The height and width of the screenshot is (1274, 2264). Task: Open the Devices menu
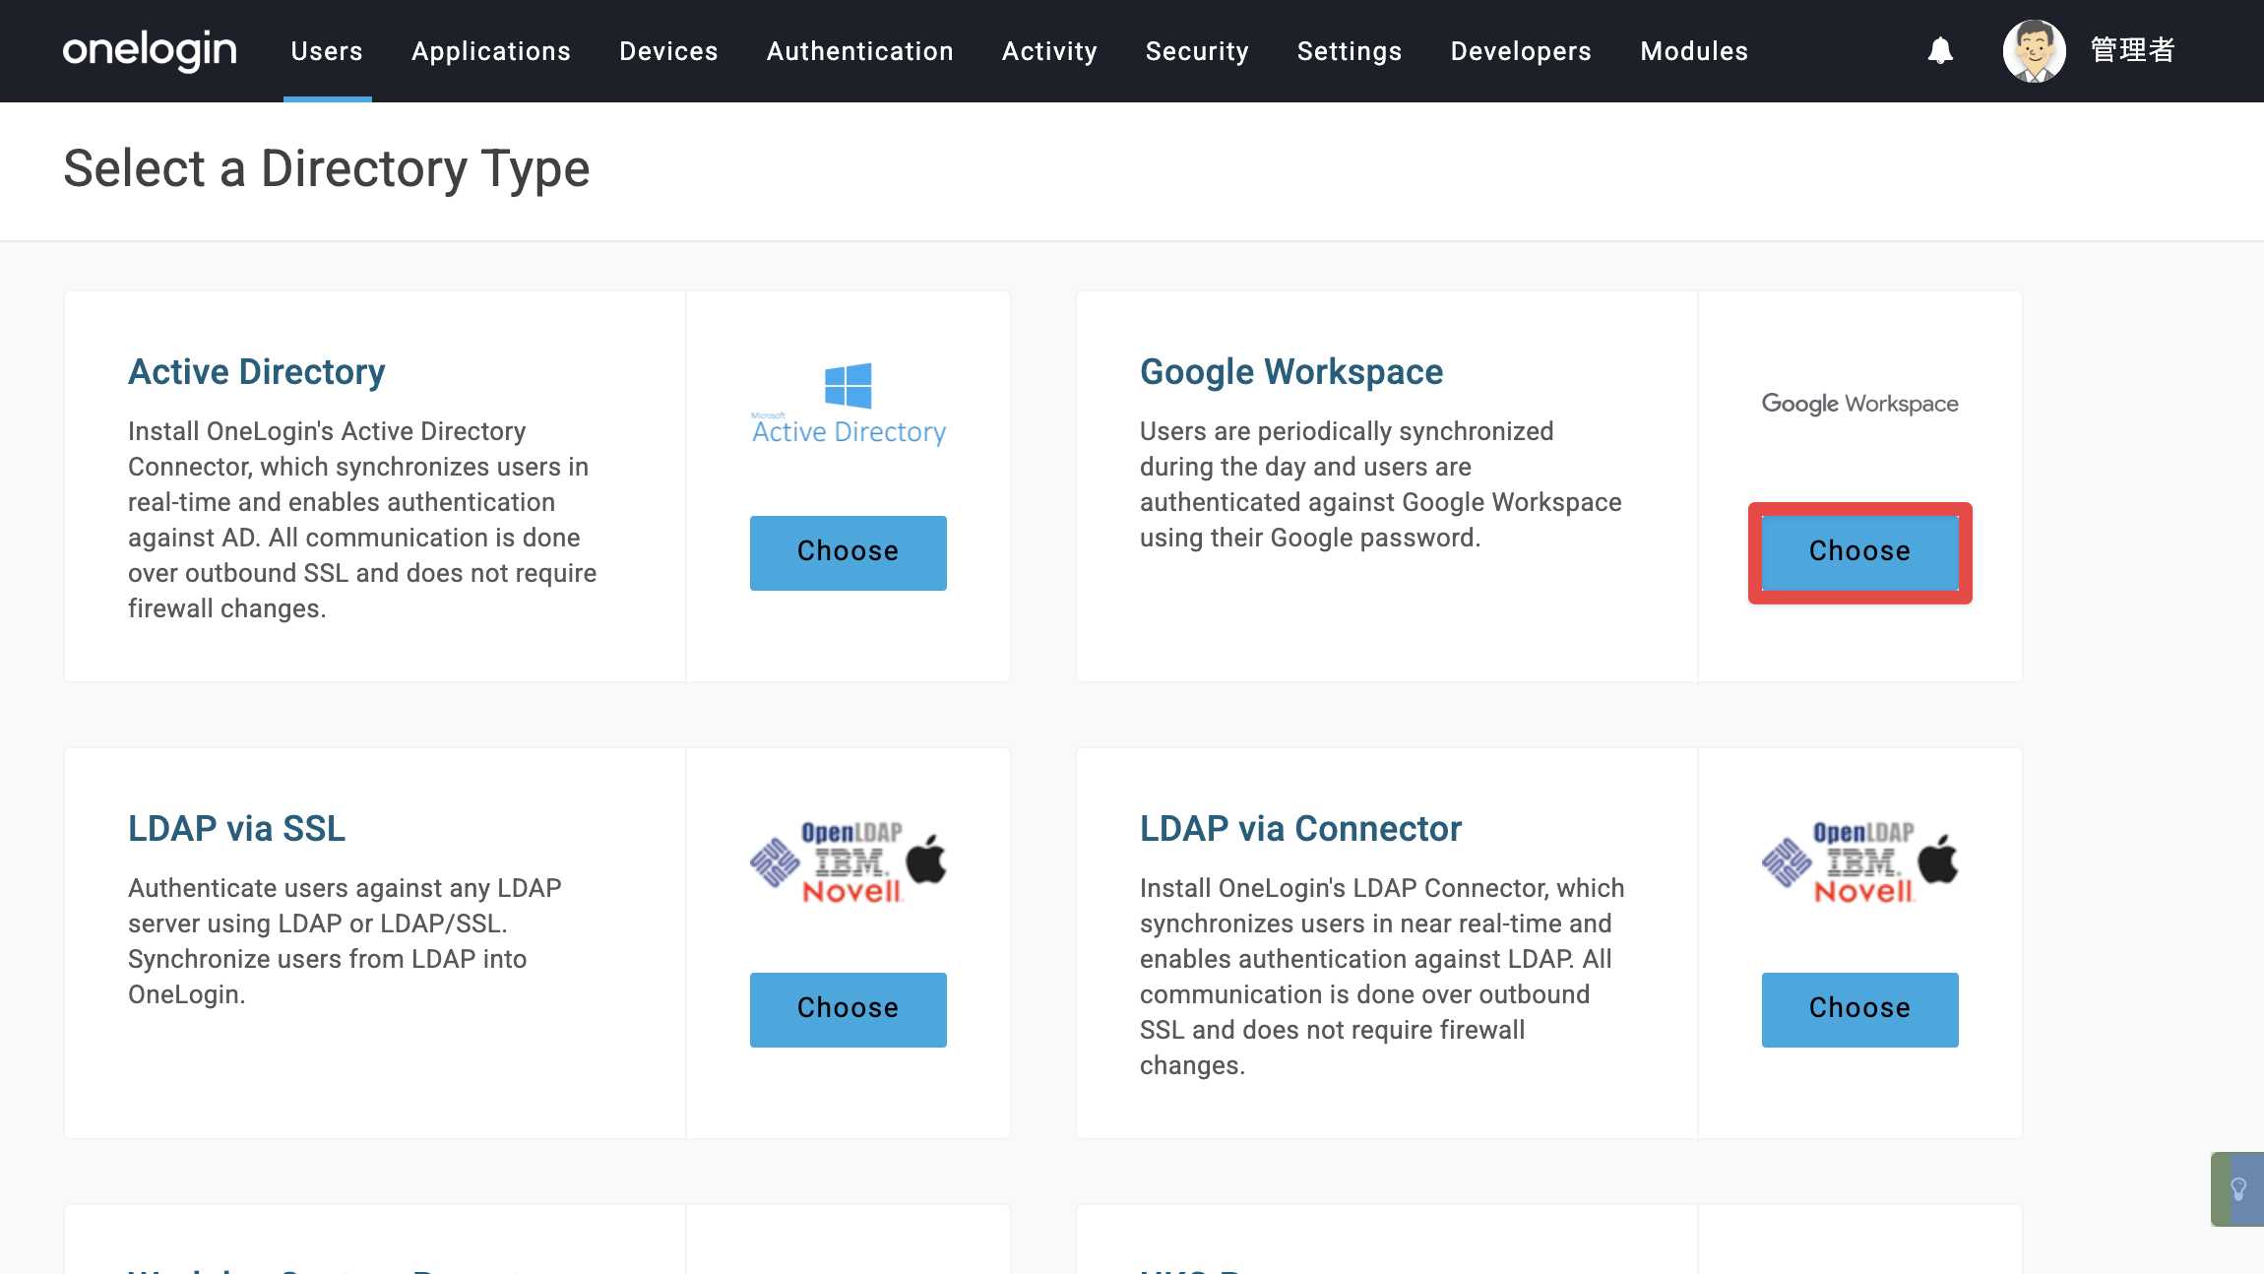(669, 51)
